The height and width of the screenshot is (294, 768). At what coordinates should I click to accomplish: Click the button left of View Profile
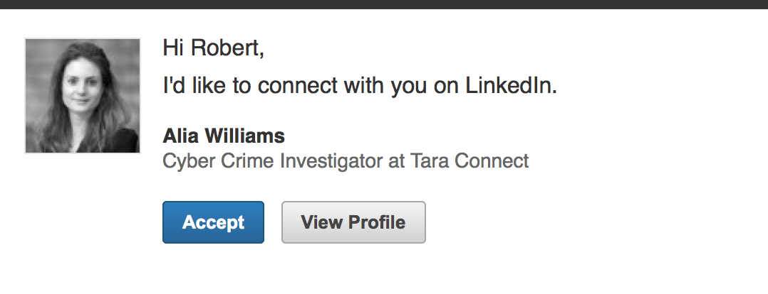pyautogui.click(x=213, y=222)
